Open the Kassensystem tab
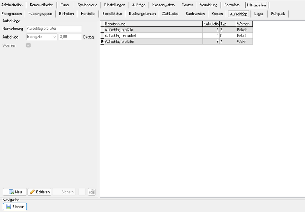The image size is (305, 212). click(x=163, y=5)
